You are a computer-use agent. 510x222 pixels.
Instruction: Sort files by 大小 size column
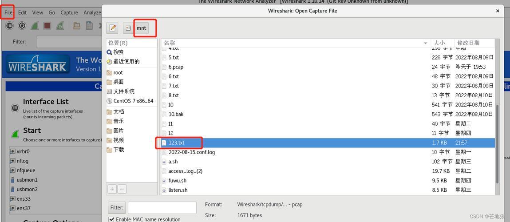pos(442,43)
